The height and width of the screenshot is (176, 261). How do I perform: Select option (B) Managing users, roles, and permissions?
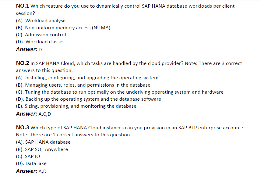(83, 85)
